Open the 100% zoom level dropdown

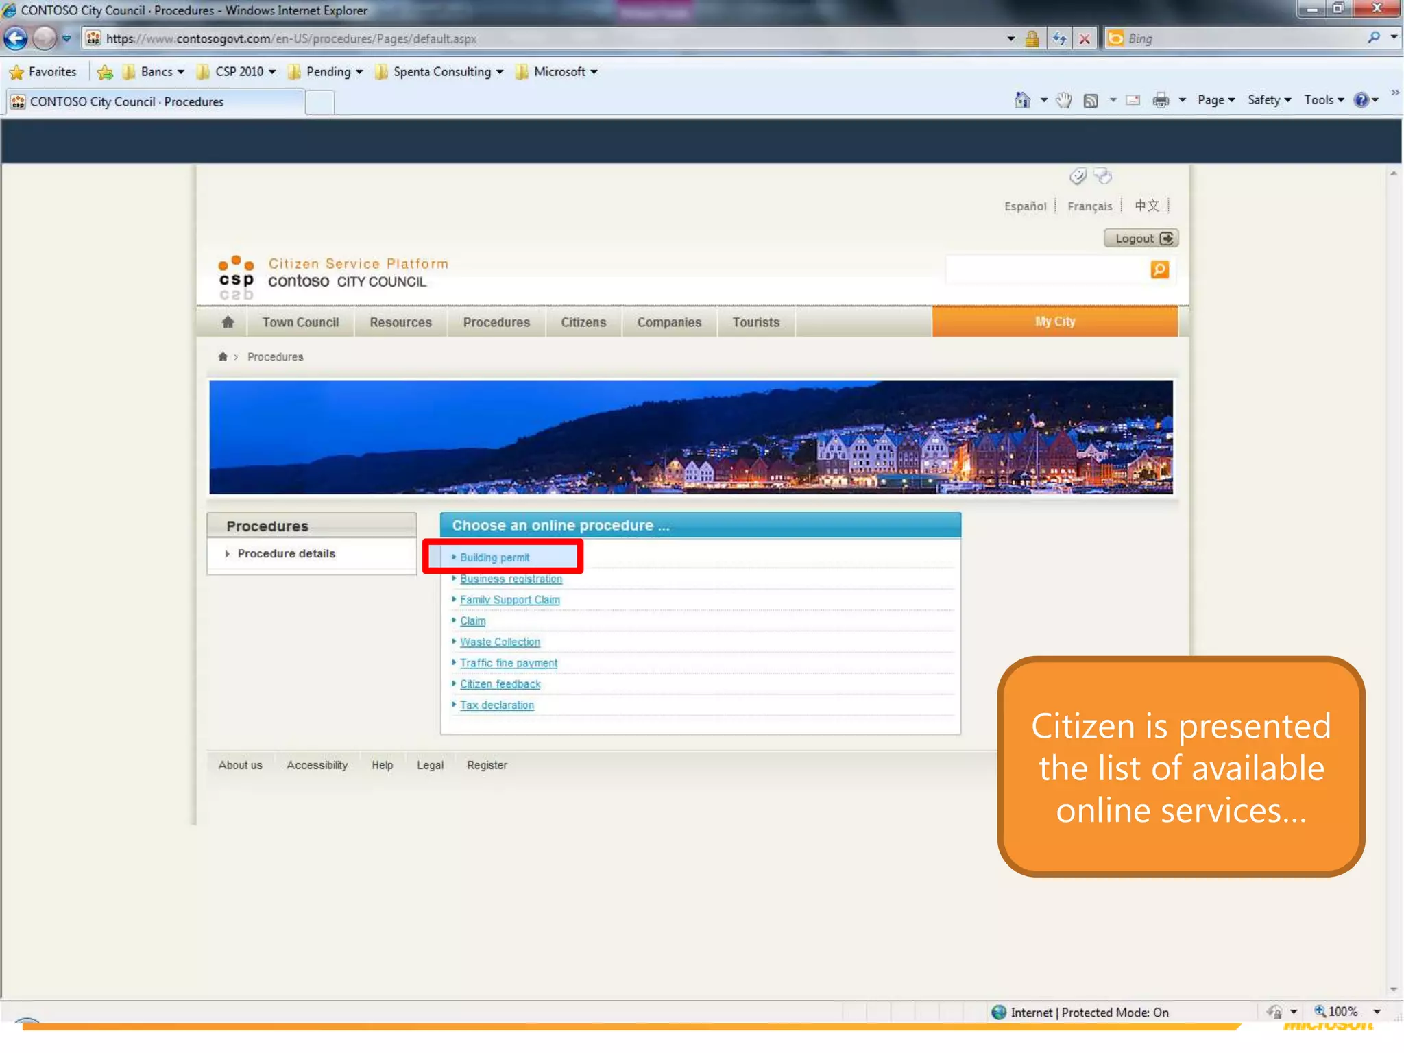pyautogui.click(x=1376, y=1012)
